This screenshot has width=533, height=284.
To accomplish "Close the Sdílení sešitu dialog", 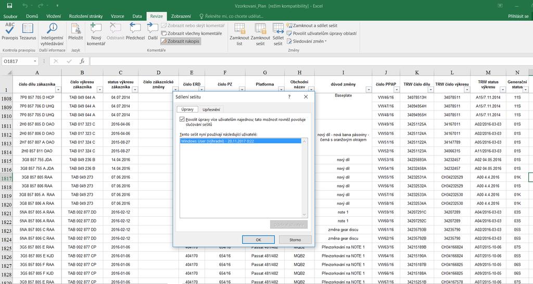I will click(x=306, y=97).
